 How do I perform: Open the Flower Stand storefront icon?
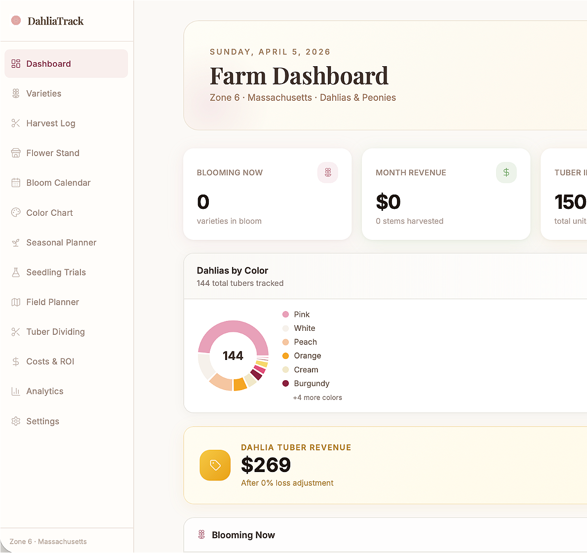16,153
